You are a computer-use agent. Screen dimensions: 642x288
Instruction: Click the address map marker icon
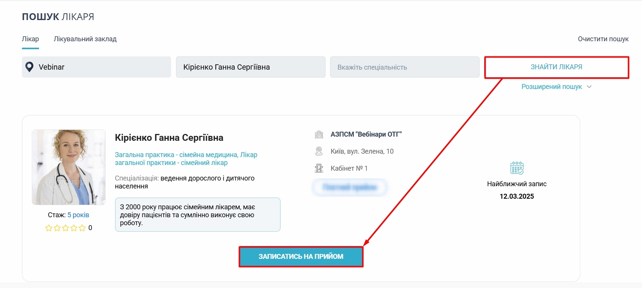click(319, 151)
